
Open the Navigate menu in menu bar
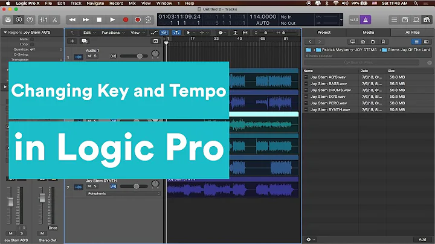(x=95, y=4)
